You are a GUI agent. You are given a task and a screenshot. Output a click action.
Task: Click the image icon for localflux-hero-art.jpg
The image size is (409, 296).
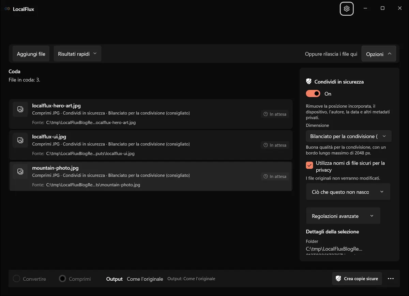coord(20,109)
